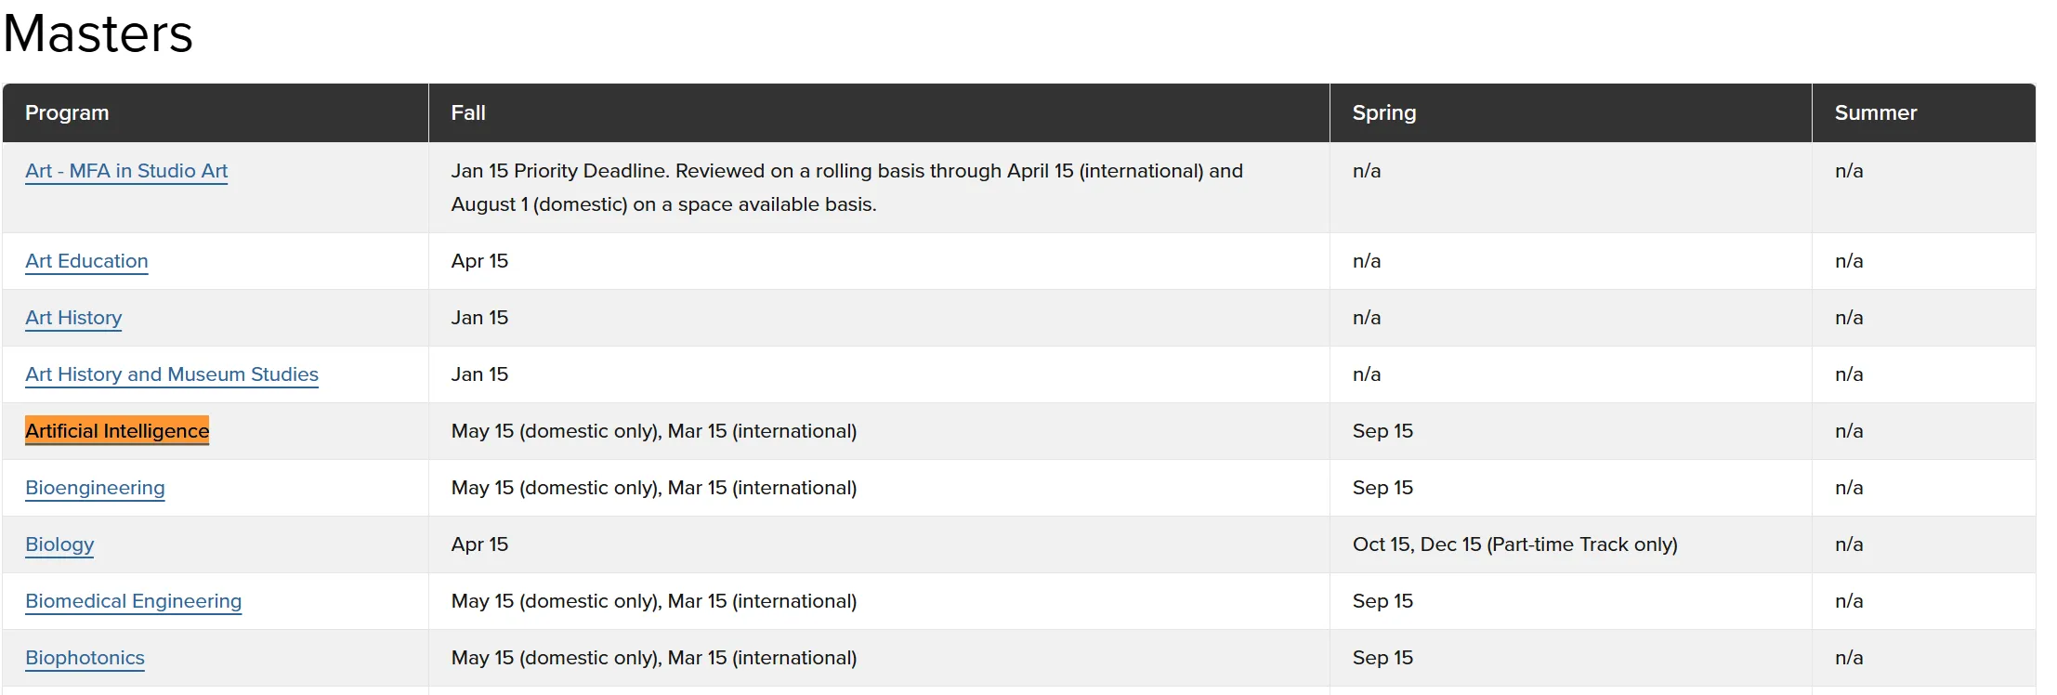Viewport: 2057px width, 695px height.
Task: Click Art History's Jan 15 Fall deadline
Action: 479,318
